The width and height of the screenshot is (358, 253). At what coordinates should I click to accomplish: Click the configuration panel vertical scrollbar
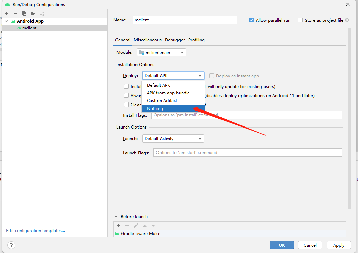click(349, 118)
